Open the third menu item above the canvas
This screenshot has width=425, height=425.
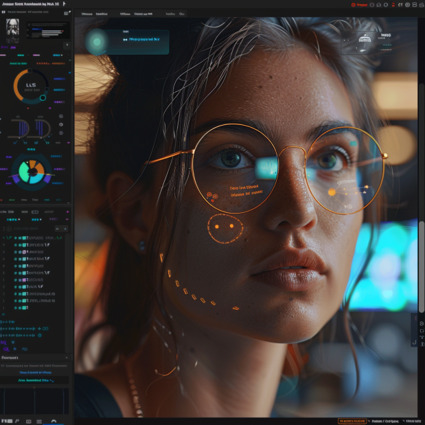[x=124, y=13]
